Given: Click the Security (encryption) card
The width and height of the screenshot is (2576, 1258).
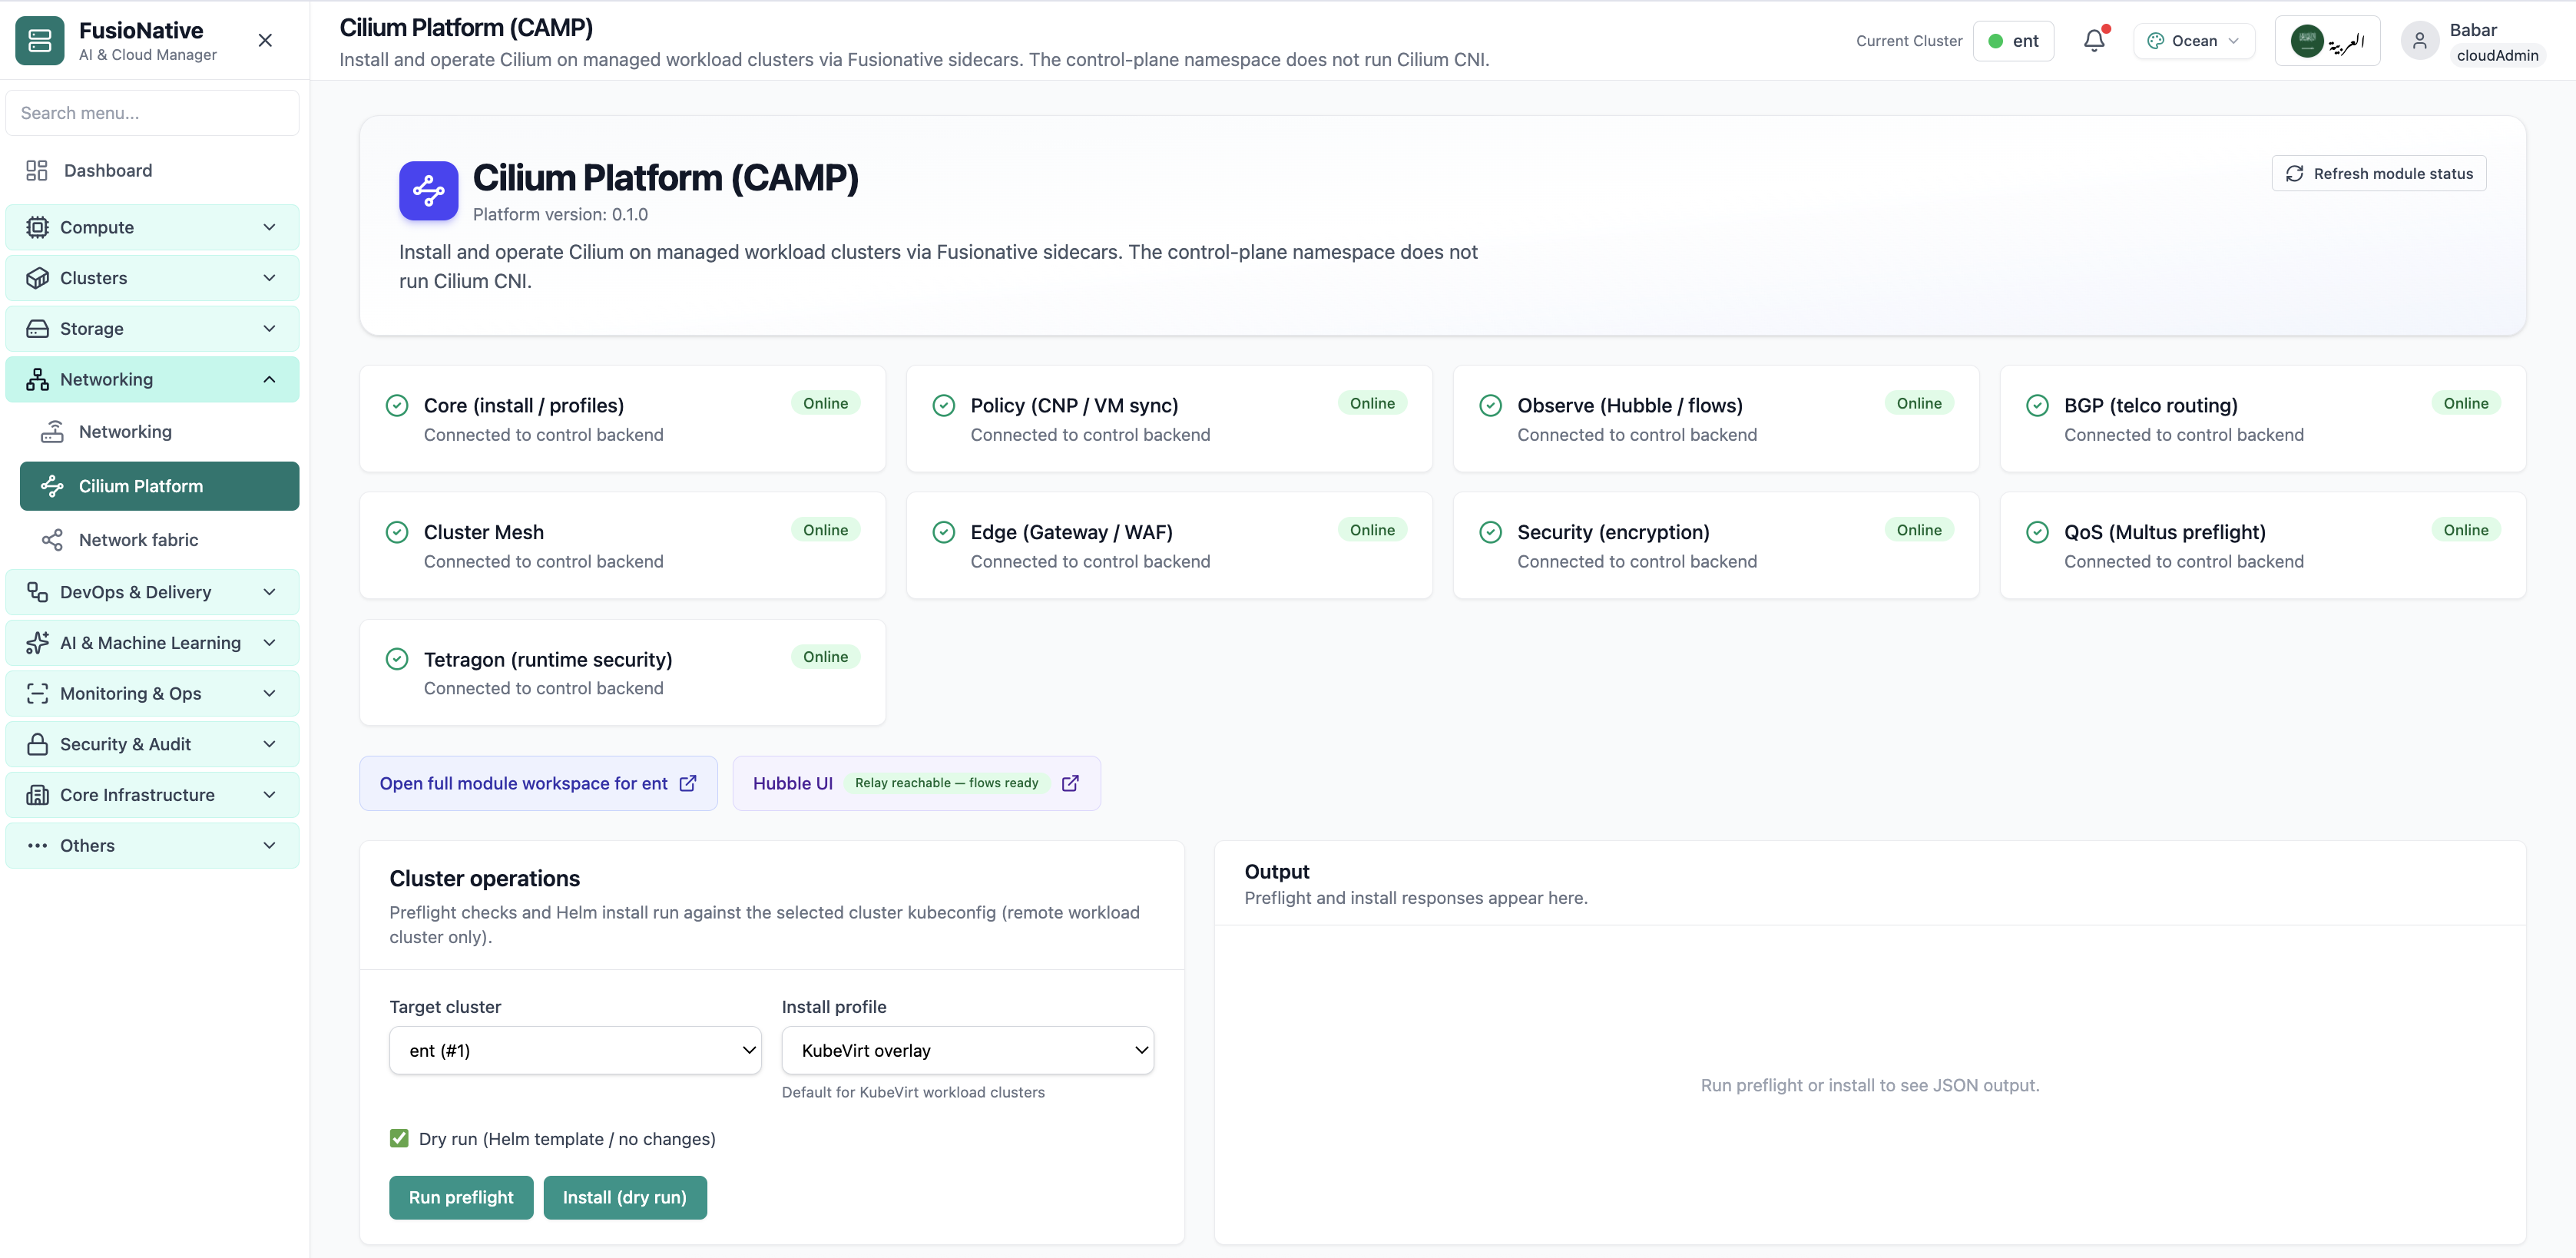Looking at the screenshot, I should [1716, 545].
